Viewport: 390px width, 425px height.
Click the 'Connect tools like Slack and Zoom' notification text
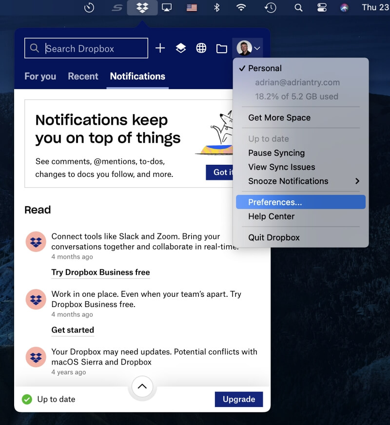pos(145,242)
